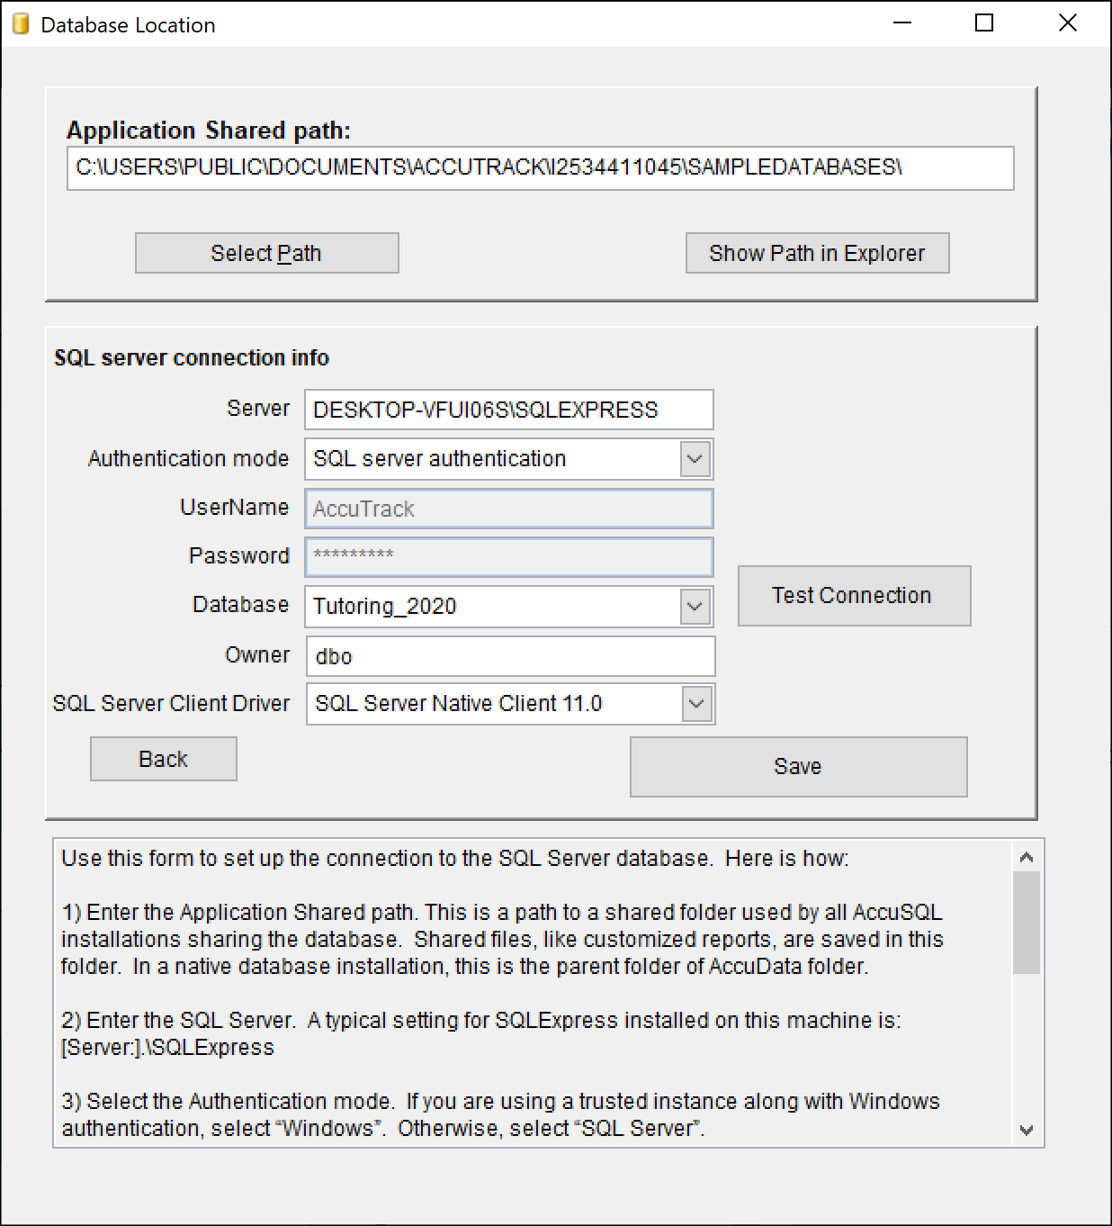Click help line beginning 'Use this form'
This screenshot has width=1112, height=1226.
click(x=455, y=858)
